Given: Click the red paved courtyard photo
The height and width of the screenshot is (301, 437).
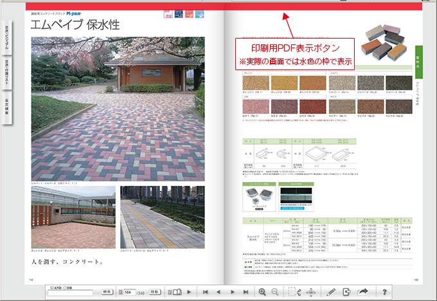Looking at the screenshot, I should point(73,217).
